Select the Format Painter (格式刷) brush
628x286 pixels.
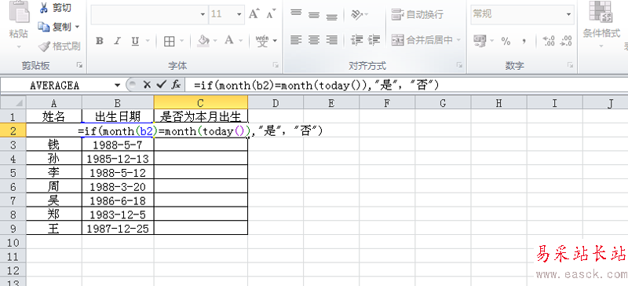tap(44, 46)
